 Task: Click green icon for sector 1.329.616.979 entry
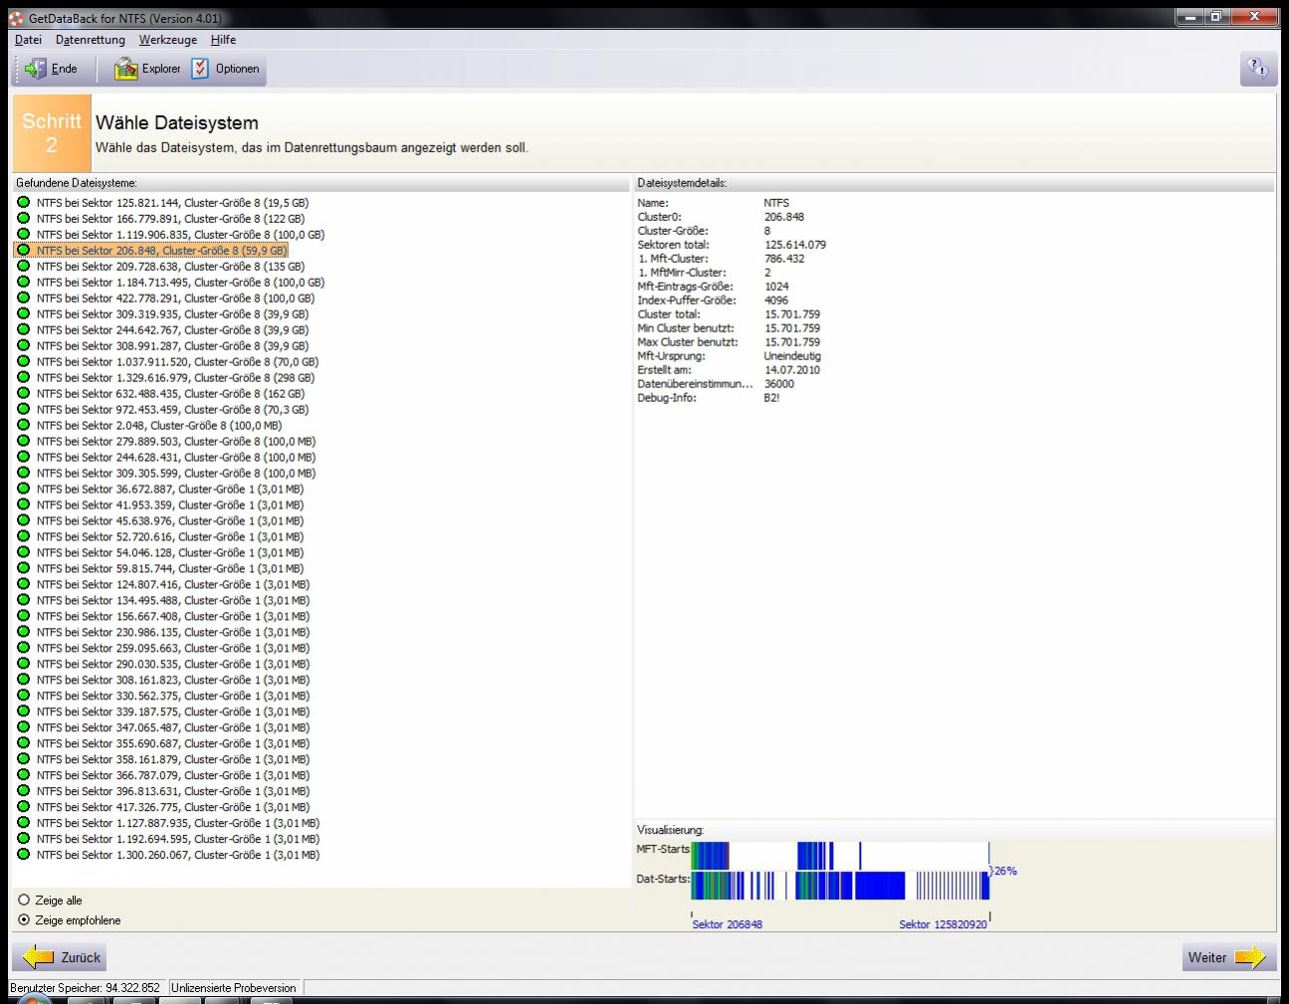point(24,377)
